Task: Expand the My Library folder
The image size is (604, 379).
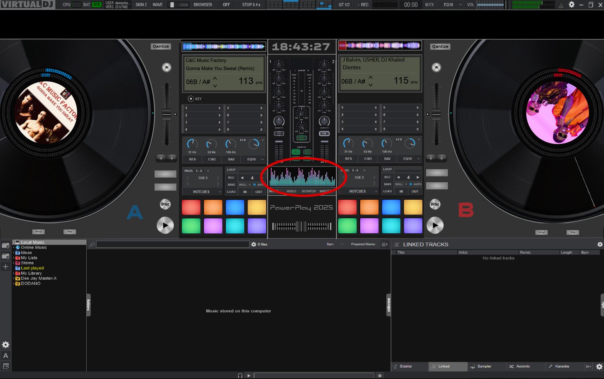Action: [x=14, y=273]
